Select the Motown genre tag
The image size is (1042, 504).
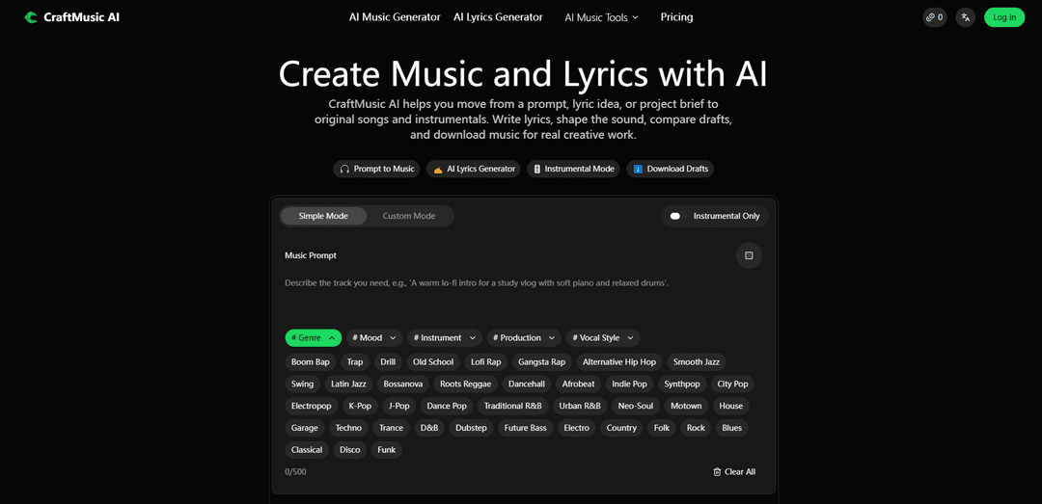pos(686,406)
